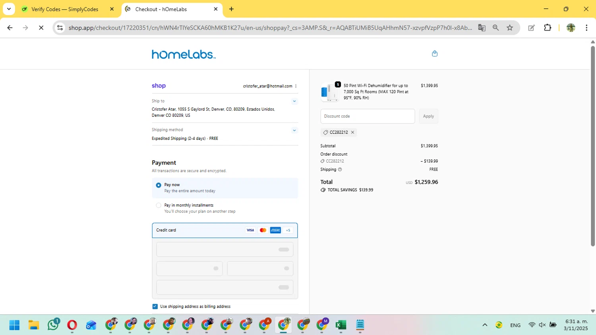
Task: Click the Discount code field
Action: click(368, 116)
